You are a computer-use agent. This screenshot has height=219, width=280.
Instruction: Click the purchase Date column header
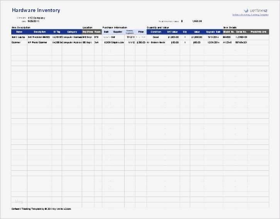pos(106,32)
